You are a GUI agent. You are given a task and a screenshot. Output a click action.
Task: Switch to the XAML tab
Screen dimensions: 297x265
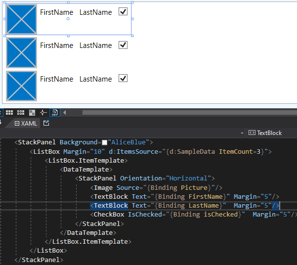point(26,124)
